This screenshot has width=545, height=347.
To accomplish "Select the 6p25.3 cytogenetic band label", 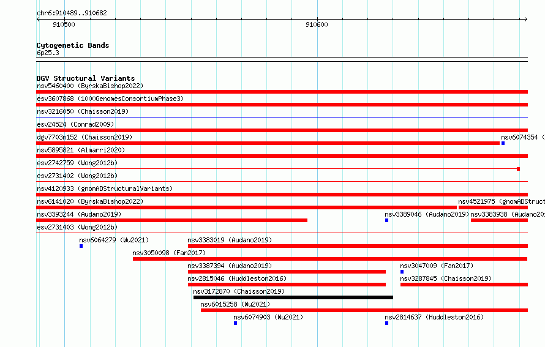I will [x=48, y=53].
